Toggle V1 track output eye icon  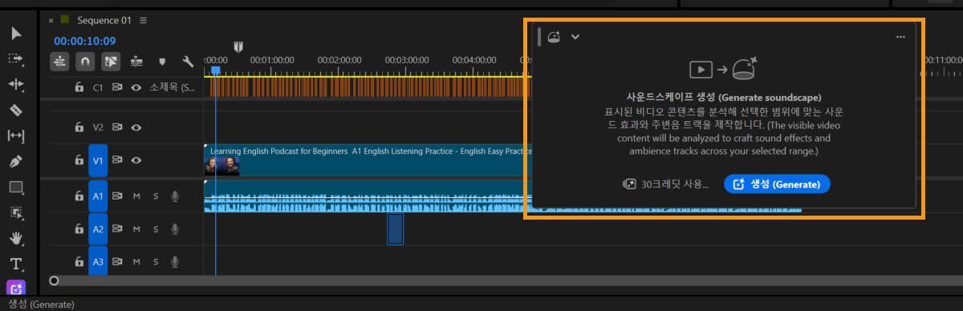(x=136, y=160)
